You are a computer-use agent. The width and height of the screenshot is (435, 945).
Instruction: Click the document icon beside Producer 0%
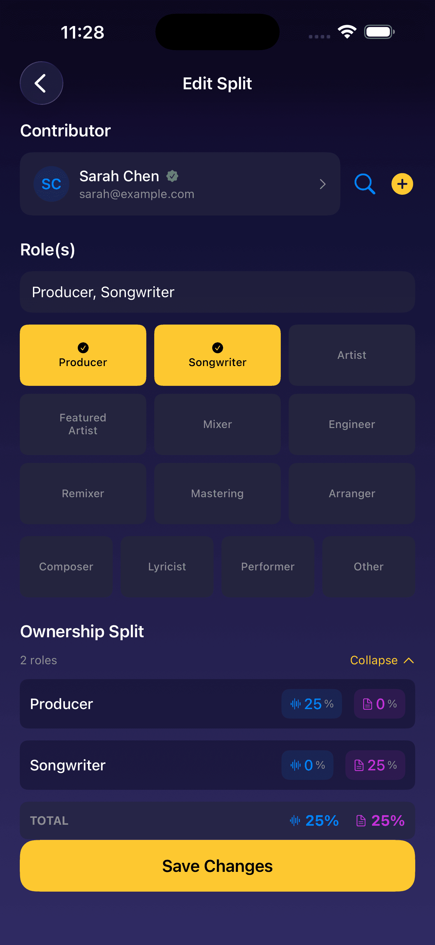pos(367,703)
